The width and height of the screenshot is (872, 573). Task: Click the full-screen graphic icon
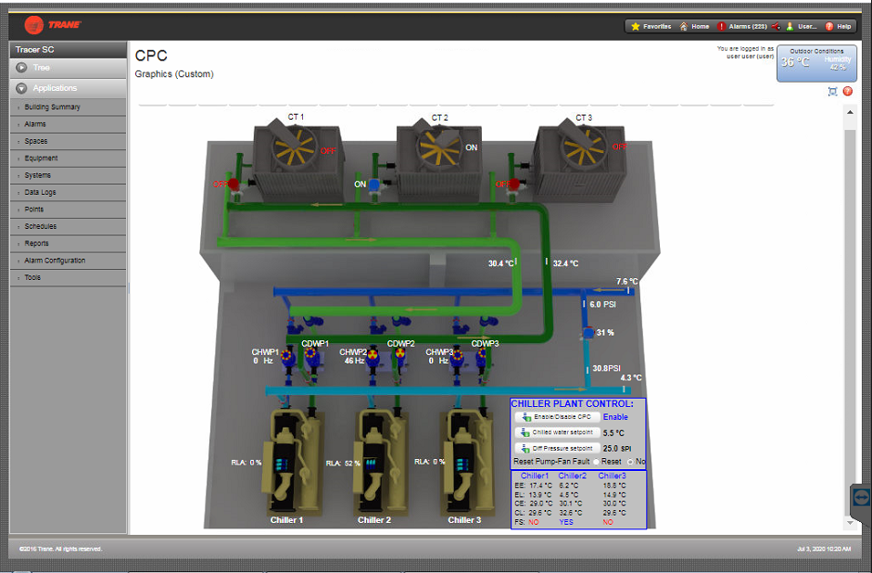(x=832, y=91)
